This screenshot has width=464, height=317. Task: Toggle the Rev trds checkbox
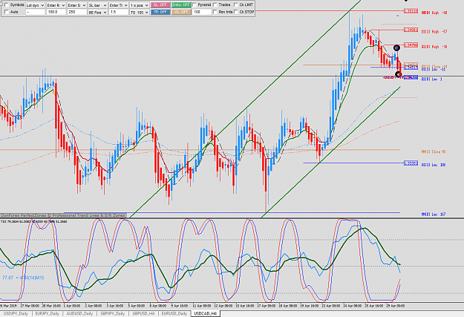[215, 12]
